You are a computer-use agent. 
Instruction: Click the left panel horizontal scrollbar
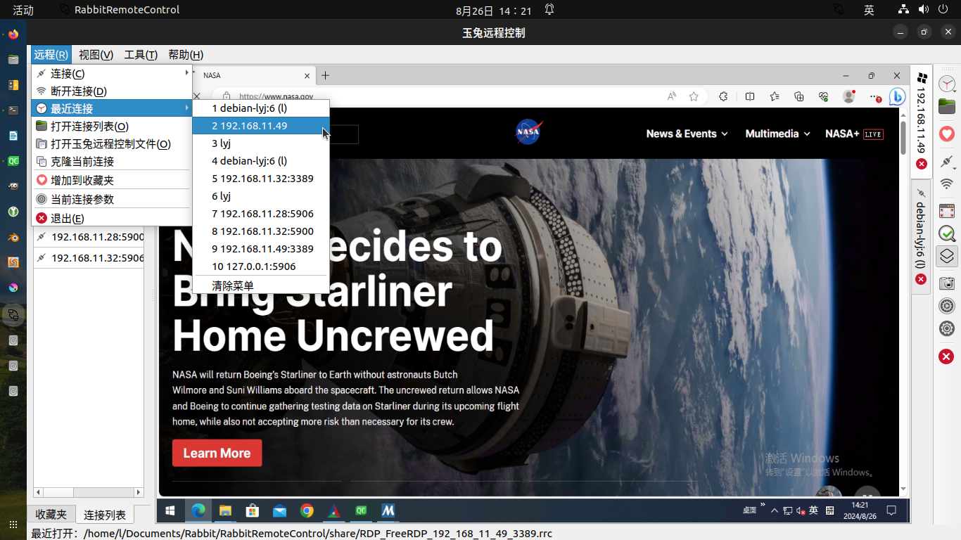click(89, 493)
